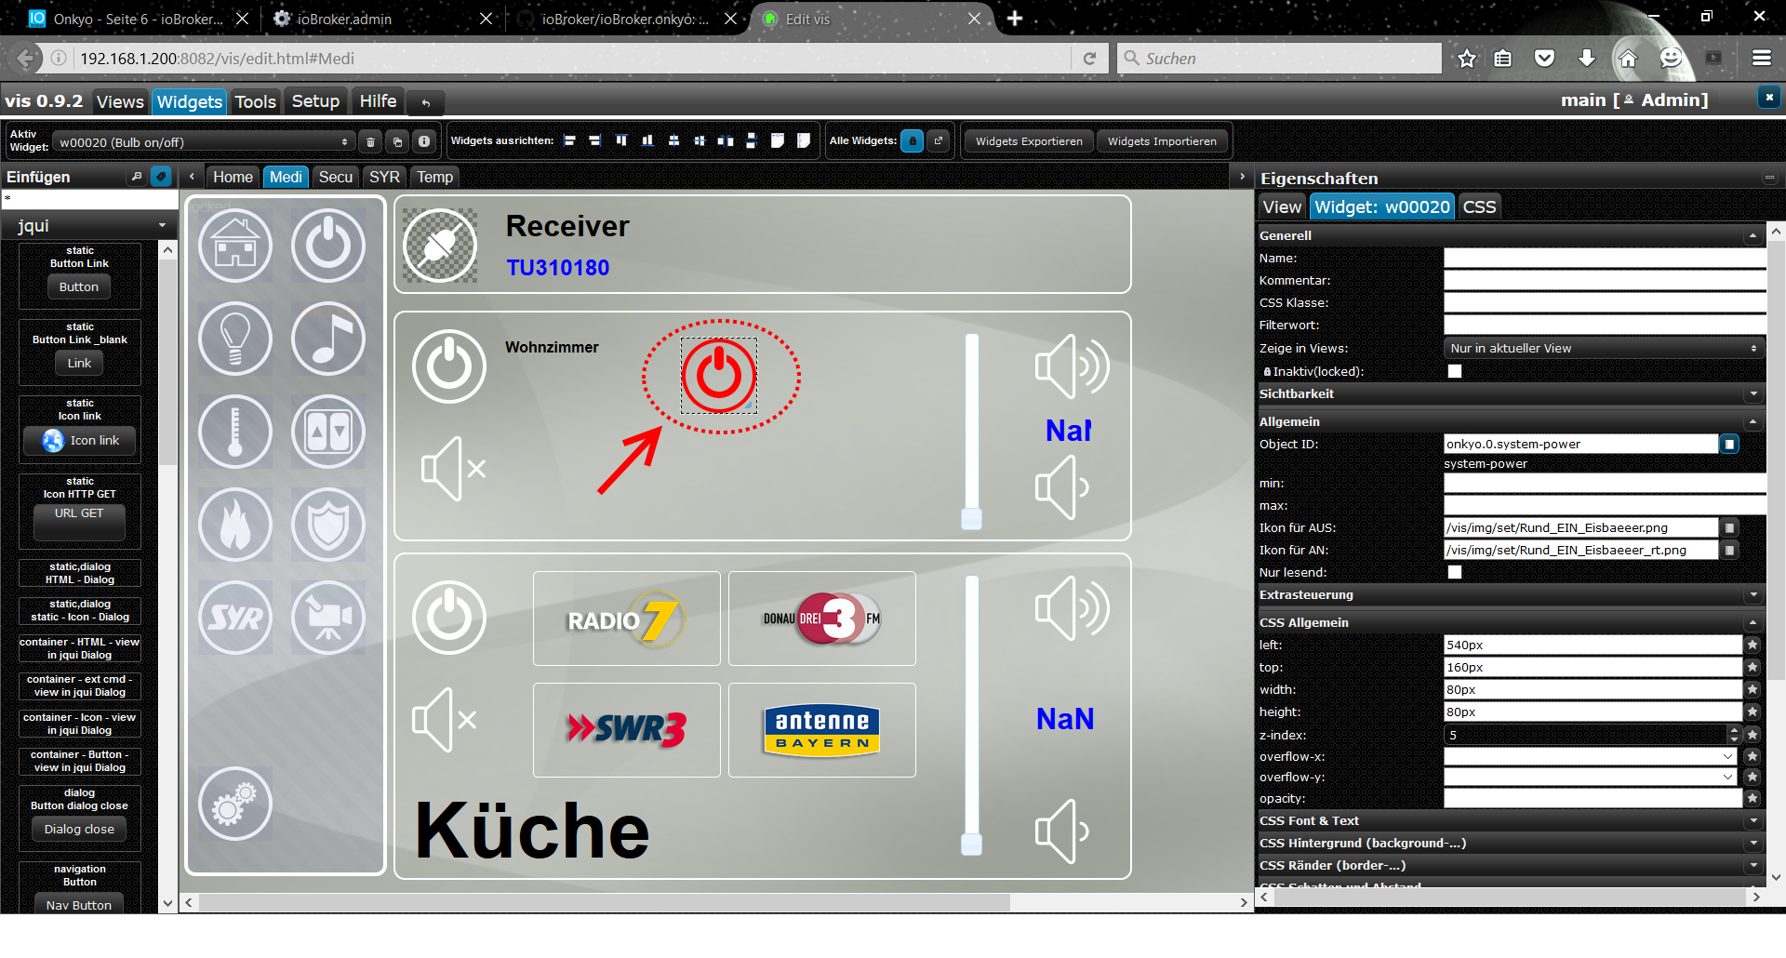Copy the active widget using duplicate icon
Image resolution: width=1786 pixels, height=958 pixels.
click(x=397, y=142)
